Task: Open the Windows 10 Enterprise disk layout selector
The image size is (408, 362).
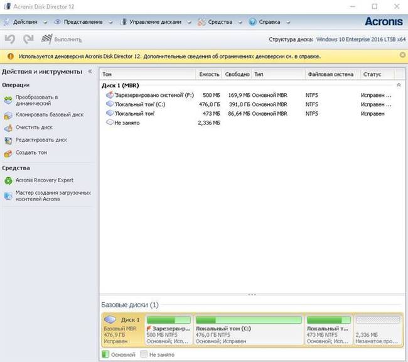Action: point(361,40)
